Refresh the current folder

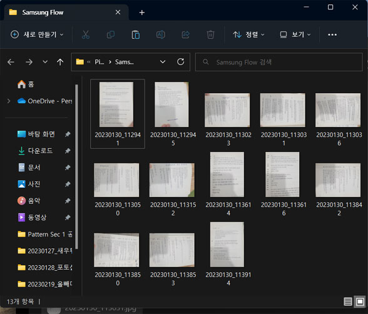(x=180, y=62)
